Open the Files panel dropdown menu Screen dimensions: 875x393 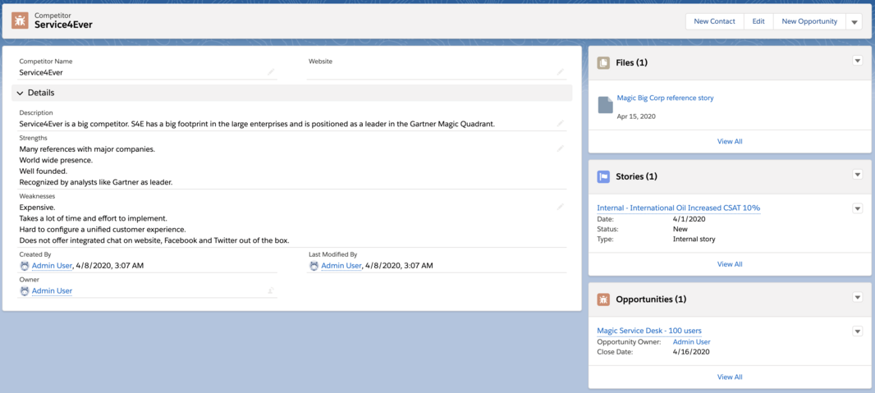pyautogui.click(x=857, y=61)
